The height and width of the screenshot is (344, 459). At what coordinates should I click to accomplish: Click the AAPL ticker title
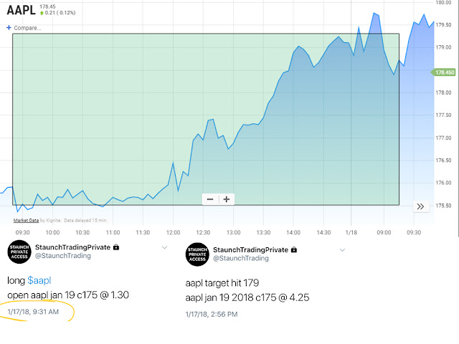(x=21, y=10)
